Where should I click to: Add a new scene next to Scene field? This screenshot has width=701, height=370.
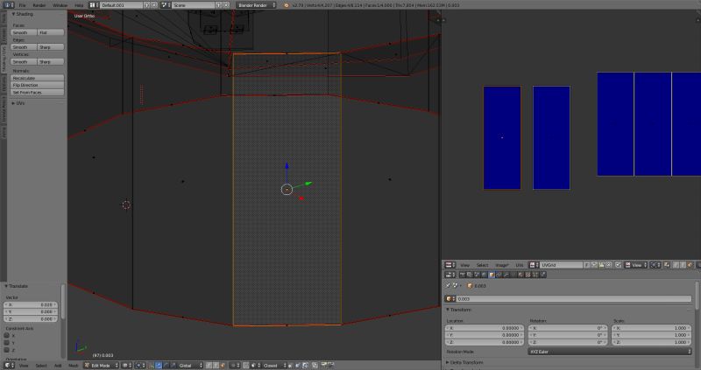coord(218,5)
